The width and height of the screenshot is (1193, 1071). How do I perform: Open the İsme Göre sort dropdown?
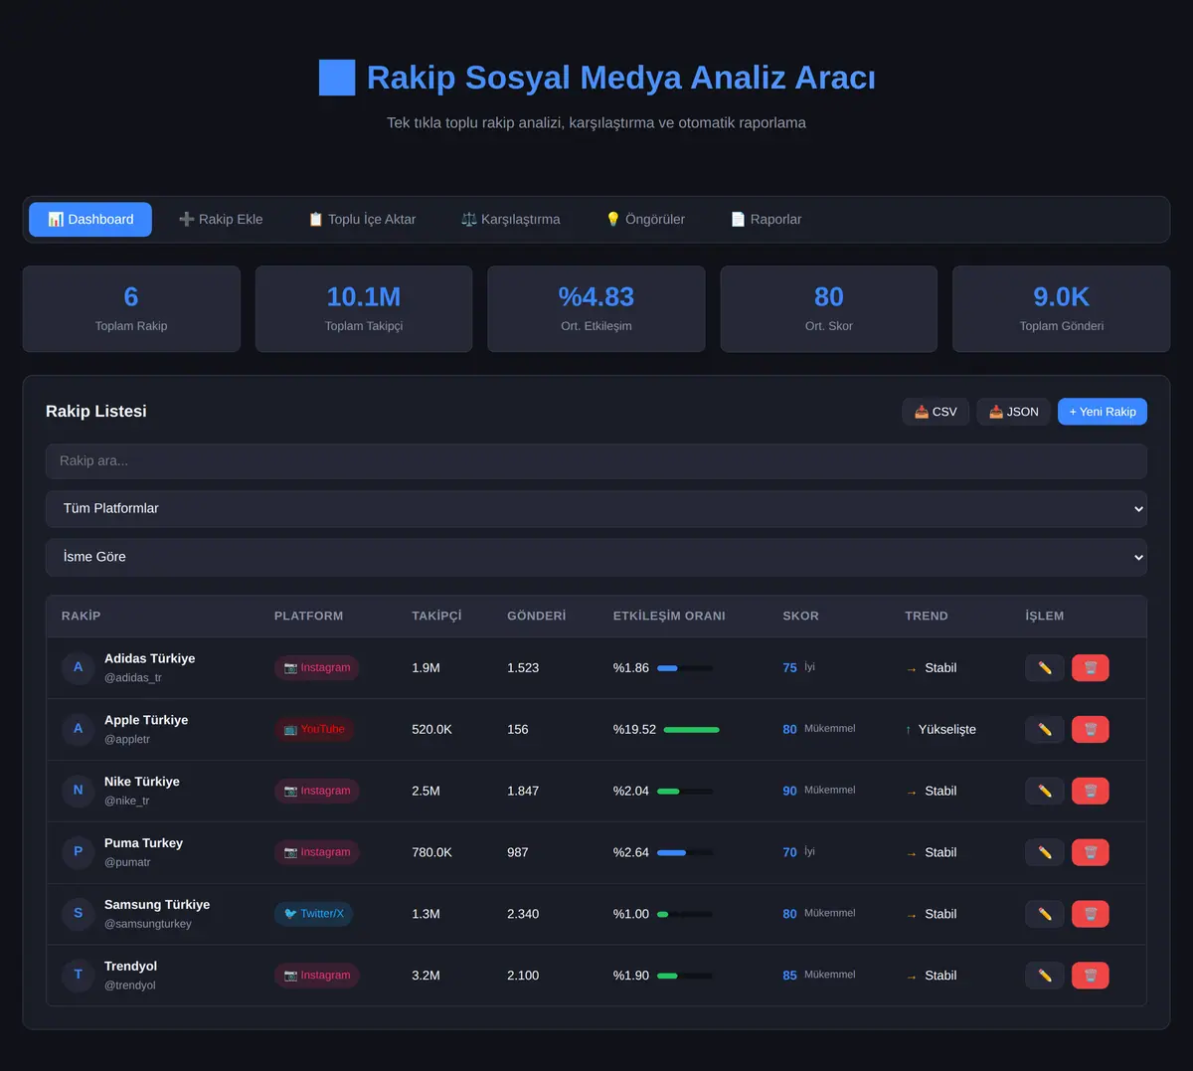596,558
